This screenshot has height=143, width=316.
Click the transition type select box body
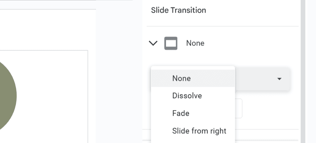click(262, 79)
